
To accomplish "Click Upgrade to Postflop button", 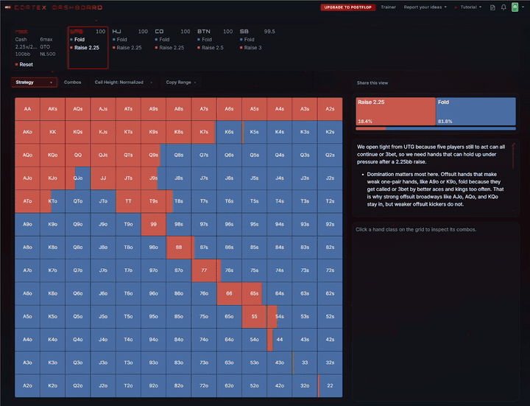I will click(347, 7).
